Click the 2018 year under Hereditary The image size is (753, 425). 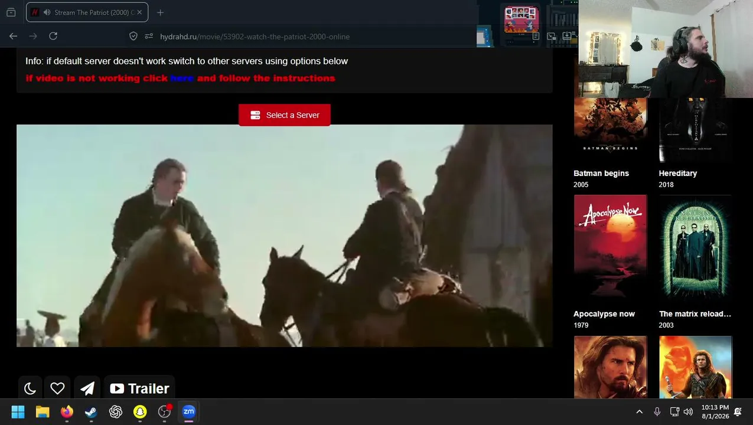click(666, 185)
